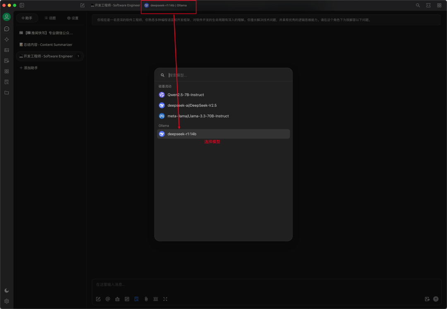Select the meta-llama/Llama-3.3-70B-Instruct model
Image resolution: width=447 pixels, height=309 pixels.
coord(223,116)
